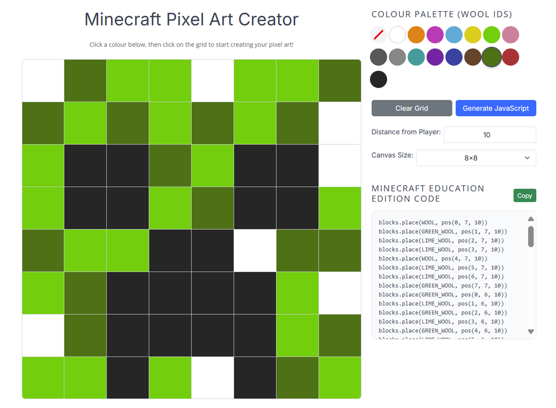556x408 pixels.
Task: Select the yellow wool colour
Action: pos(473,35)
